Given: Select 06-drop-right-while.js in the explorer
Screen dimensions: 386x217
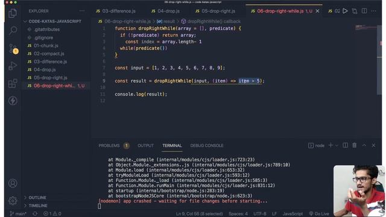Looking at the screenshot, I should (56, 86).
